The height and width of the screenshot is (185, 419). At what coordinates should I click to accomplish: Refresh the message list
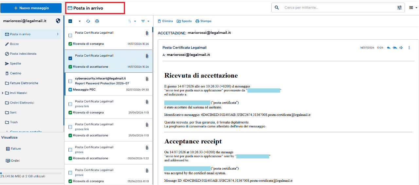(88, 21)
